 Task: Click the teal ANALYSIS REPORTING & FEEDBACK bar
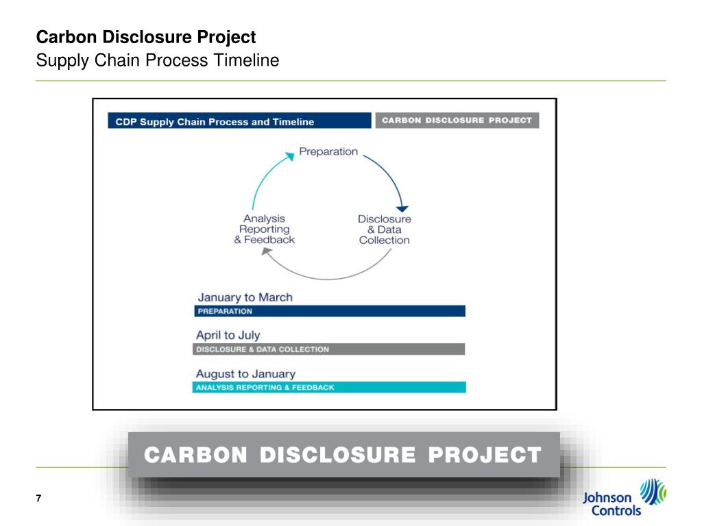click(x=329, y=388)
